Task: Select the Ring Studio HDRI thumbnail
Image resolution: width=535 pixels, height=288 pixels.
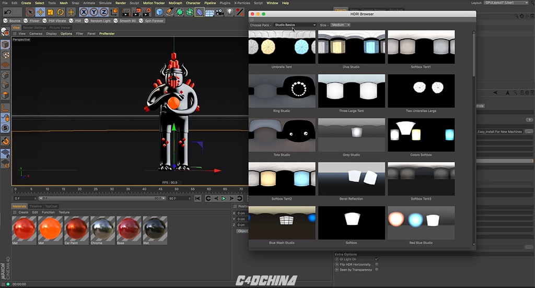Action: tap(282, 91)
